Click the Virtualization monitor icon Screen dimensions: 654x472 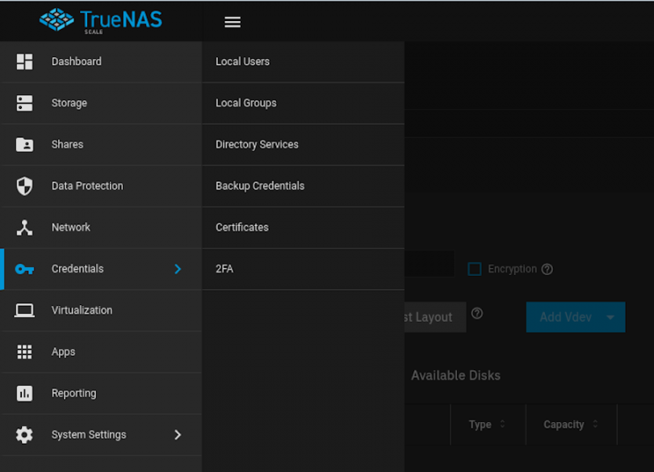click(23, 310)
